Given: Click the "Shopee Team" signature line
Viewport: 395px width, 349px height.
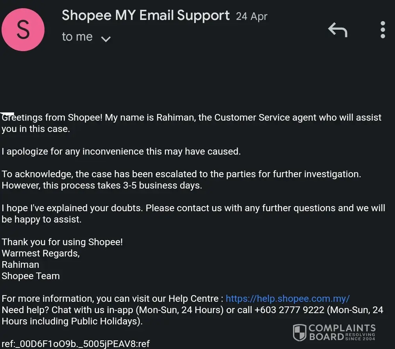Looking at the screenshot, I should coord(31,276).
